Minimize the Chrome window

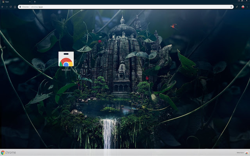tap(239, 1)
